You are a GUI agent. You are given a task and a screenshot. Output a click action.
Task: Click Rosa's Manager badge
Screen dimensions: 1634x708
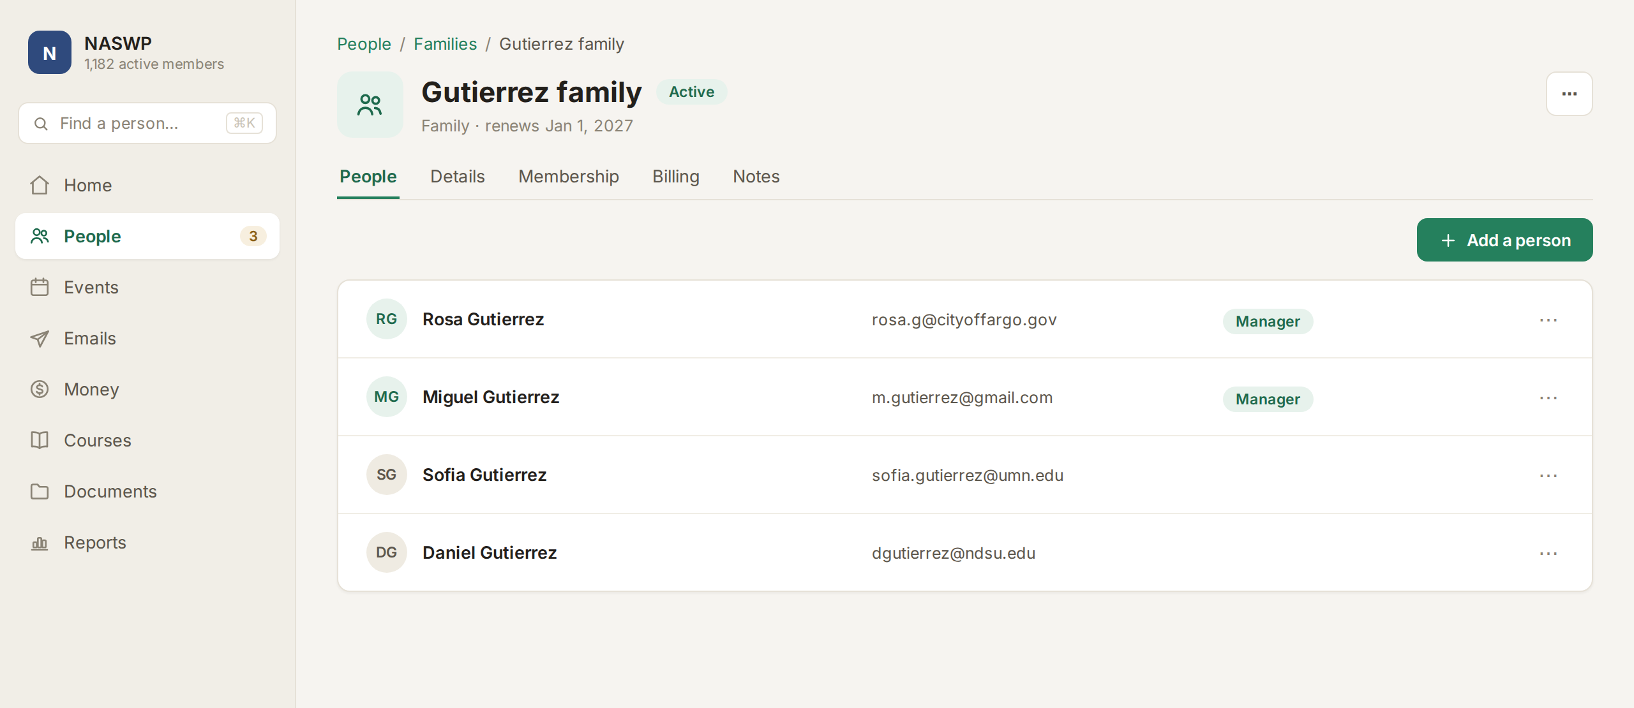[x=1268, y=321]
